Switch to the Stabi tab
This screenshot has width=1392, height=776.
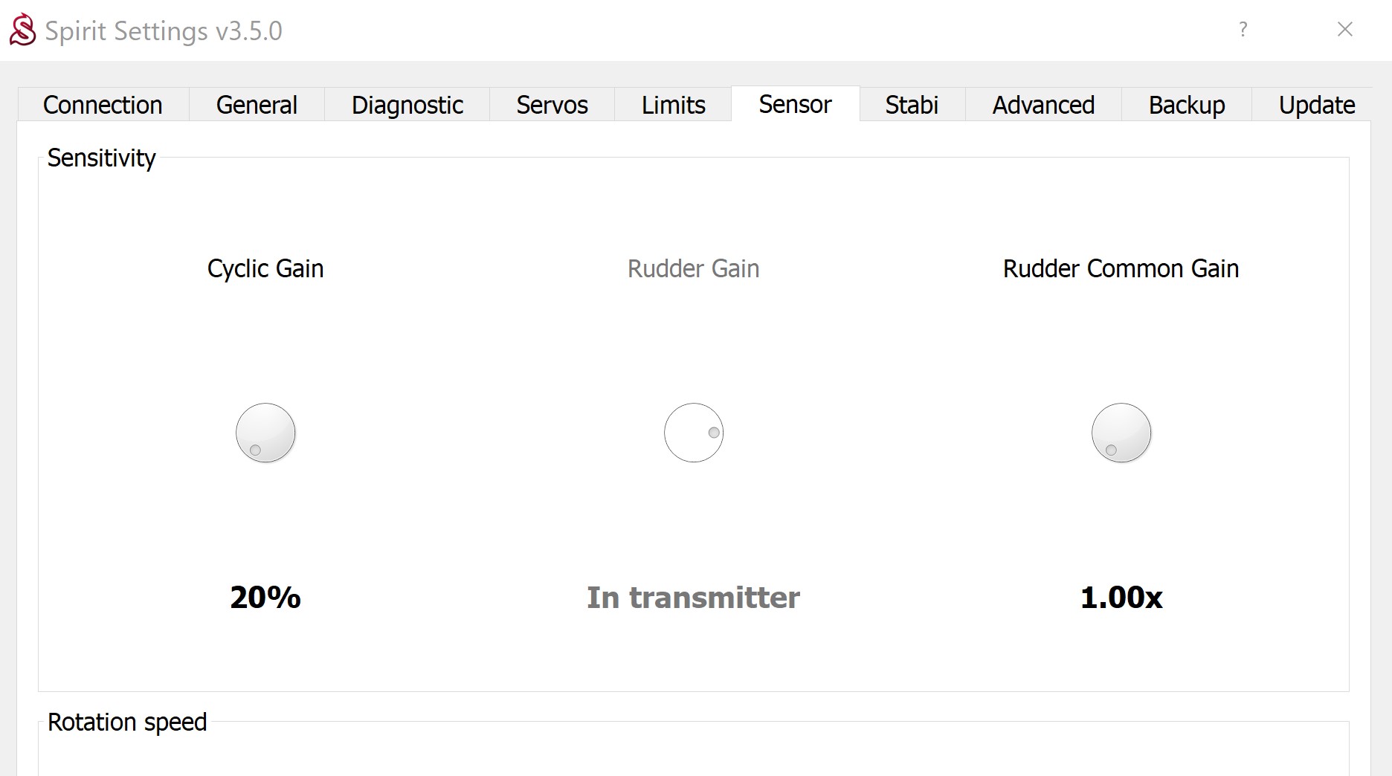tap(912, 105)
